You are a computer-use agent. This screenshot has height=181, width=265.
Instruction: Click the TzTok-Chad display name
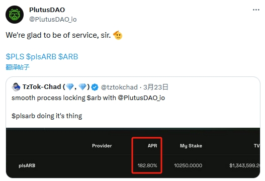(x=42, y=87)
